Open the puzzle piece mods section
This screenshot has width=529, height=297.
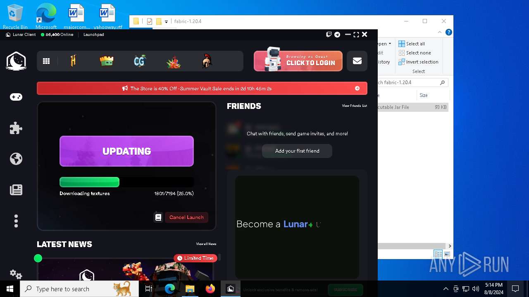click(x=16, y=128)
